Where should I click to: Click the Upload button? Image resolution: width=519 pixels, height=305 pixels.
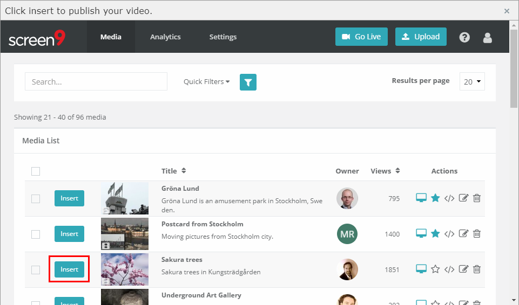pos(421,37)
